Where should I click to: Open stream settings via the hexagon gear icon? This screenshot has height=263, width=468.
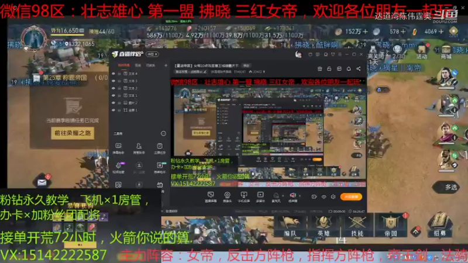tap(333, 197)
